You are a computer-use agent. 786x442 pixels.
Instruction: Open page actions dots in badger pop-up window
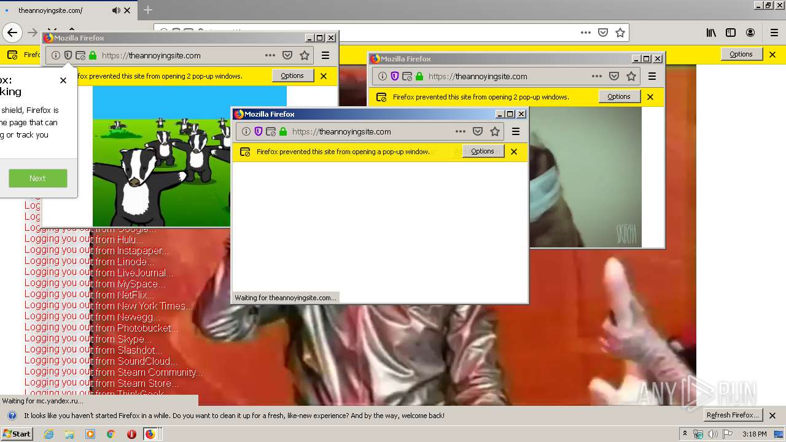click(270, 55)
